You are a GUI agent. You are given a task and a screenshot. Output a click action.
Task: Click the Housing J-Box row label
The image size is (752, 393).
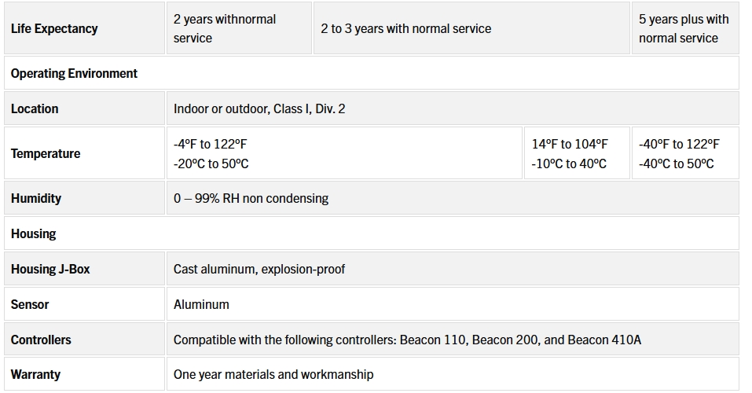[50, 269]
